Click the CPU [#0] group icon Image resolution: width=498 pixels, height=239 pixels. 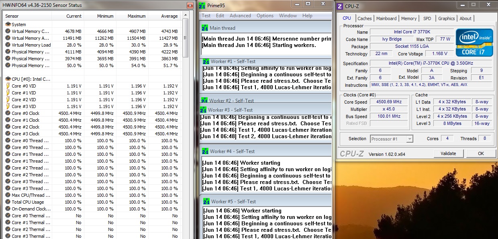[x=8, y=79]
